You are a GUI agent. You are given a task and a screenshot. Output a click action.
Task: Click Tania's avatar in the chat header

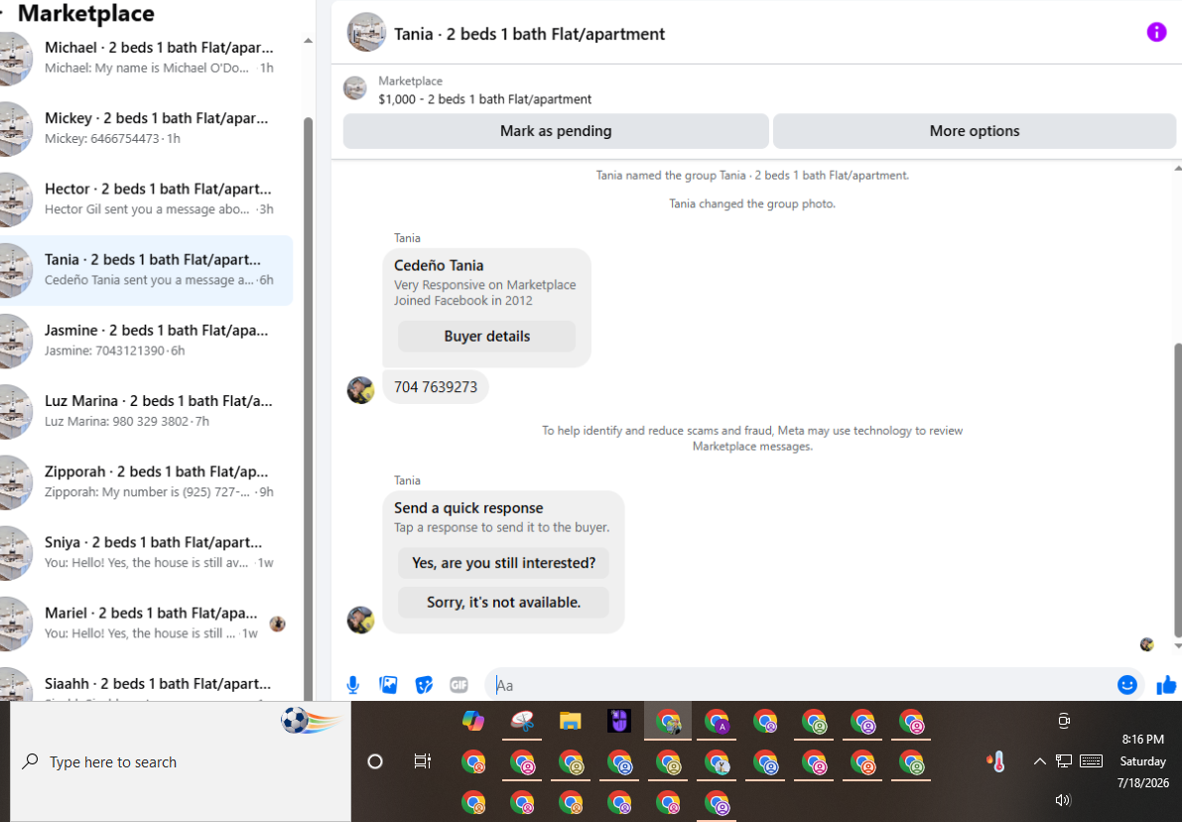366,33
